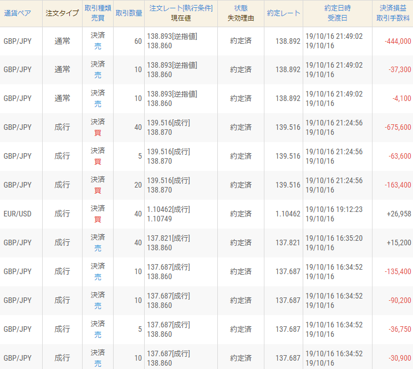Sort by 約定日時 column header
The width and height of the screenshot is (413, 369).
pos(338,8)
